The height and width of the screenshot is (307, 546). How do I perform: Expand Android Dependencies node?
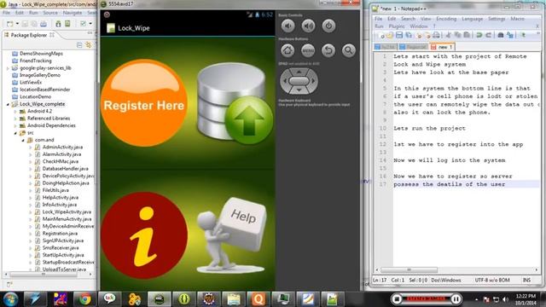click(x=15, y=125)
